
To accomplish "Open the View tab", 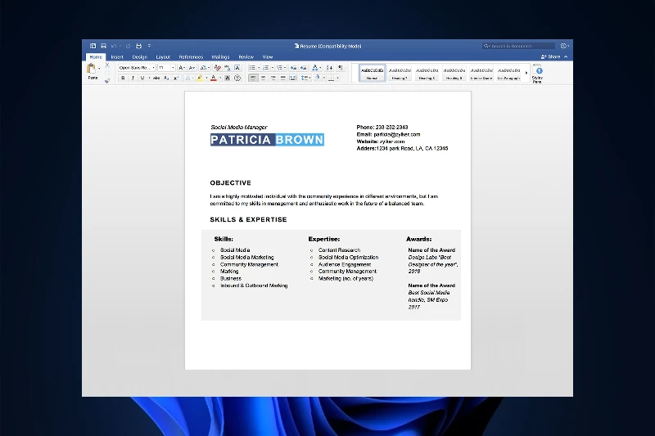I will (x=268, y=56).
